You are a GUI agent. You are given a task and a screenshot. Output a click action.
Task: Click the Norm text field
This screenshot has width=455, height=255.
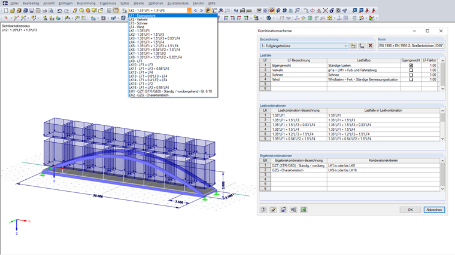tap(411, 46)
